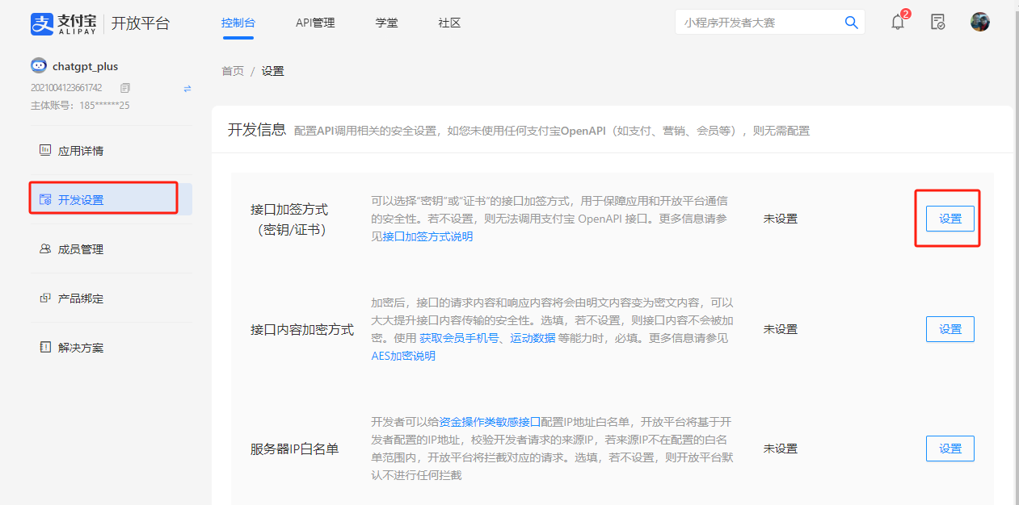Click the search magnifier icon

851,23
